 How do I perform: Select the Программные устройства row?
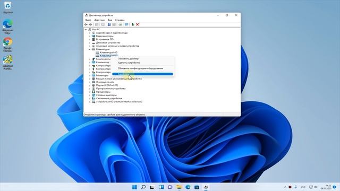pyautogui.click(x=108, y=89)
